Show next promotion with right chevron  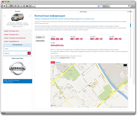pyautogui.click(x=30, y=16)
